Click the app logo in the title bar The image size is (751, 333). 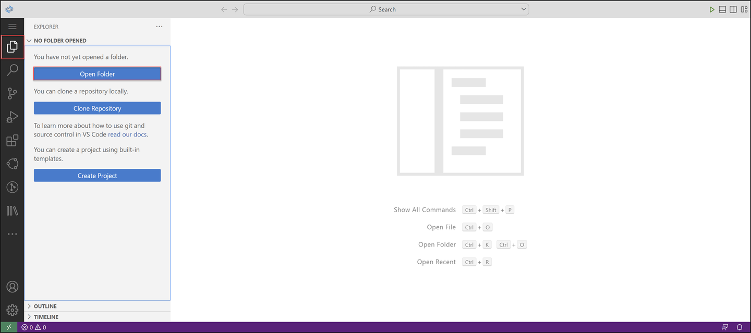(x=9, y=9)
